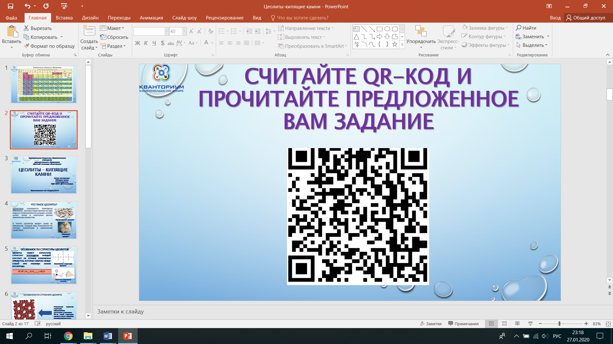Click the Общий доступ share button

click(x=586, y=18)
